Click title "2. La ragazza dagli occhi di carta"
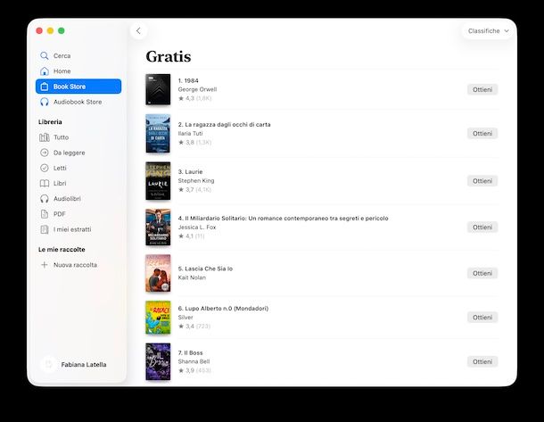544x422 pixels. (224, 124)
